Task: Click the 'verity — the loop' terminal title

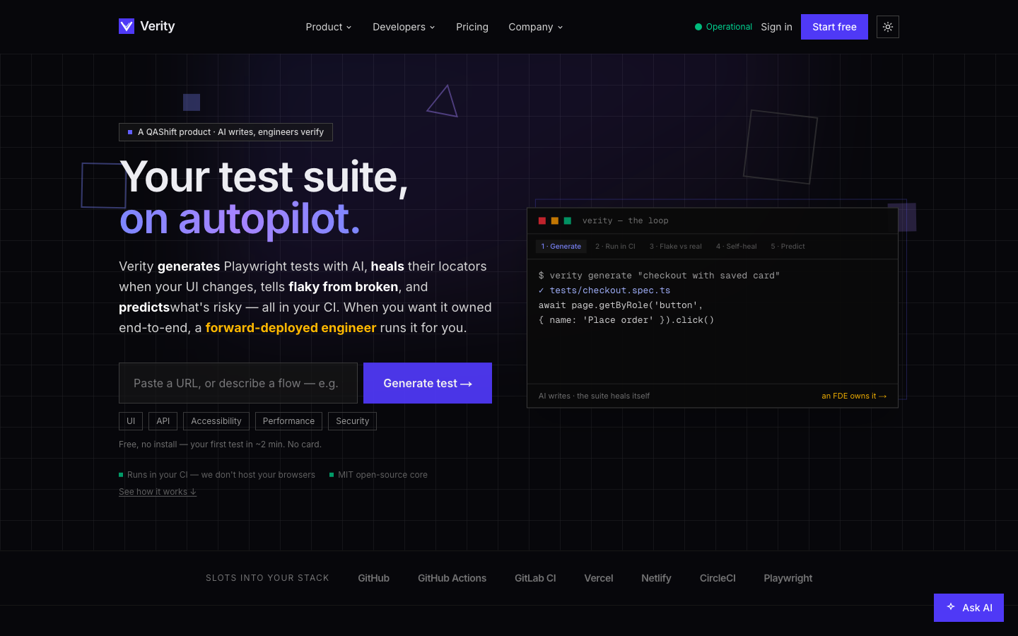Action: pos(626,220)
